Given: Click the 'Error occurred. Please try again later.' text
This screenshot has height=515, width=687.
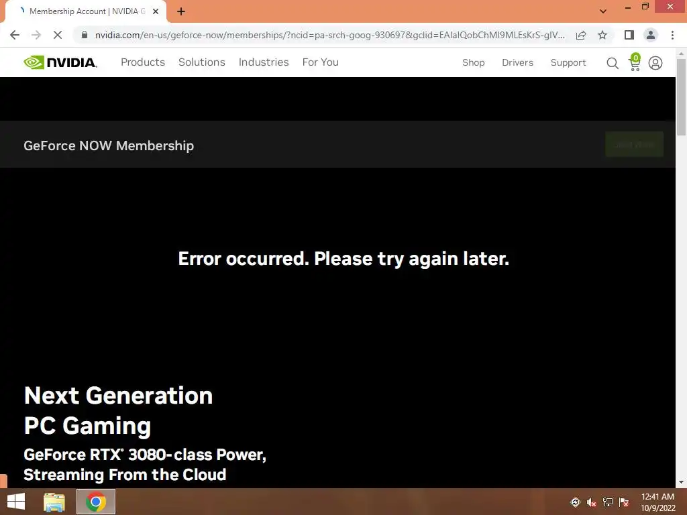Looking at the screenshot, I should [x=343, y=259].
